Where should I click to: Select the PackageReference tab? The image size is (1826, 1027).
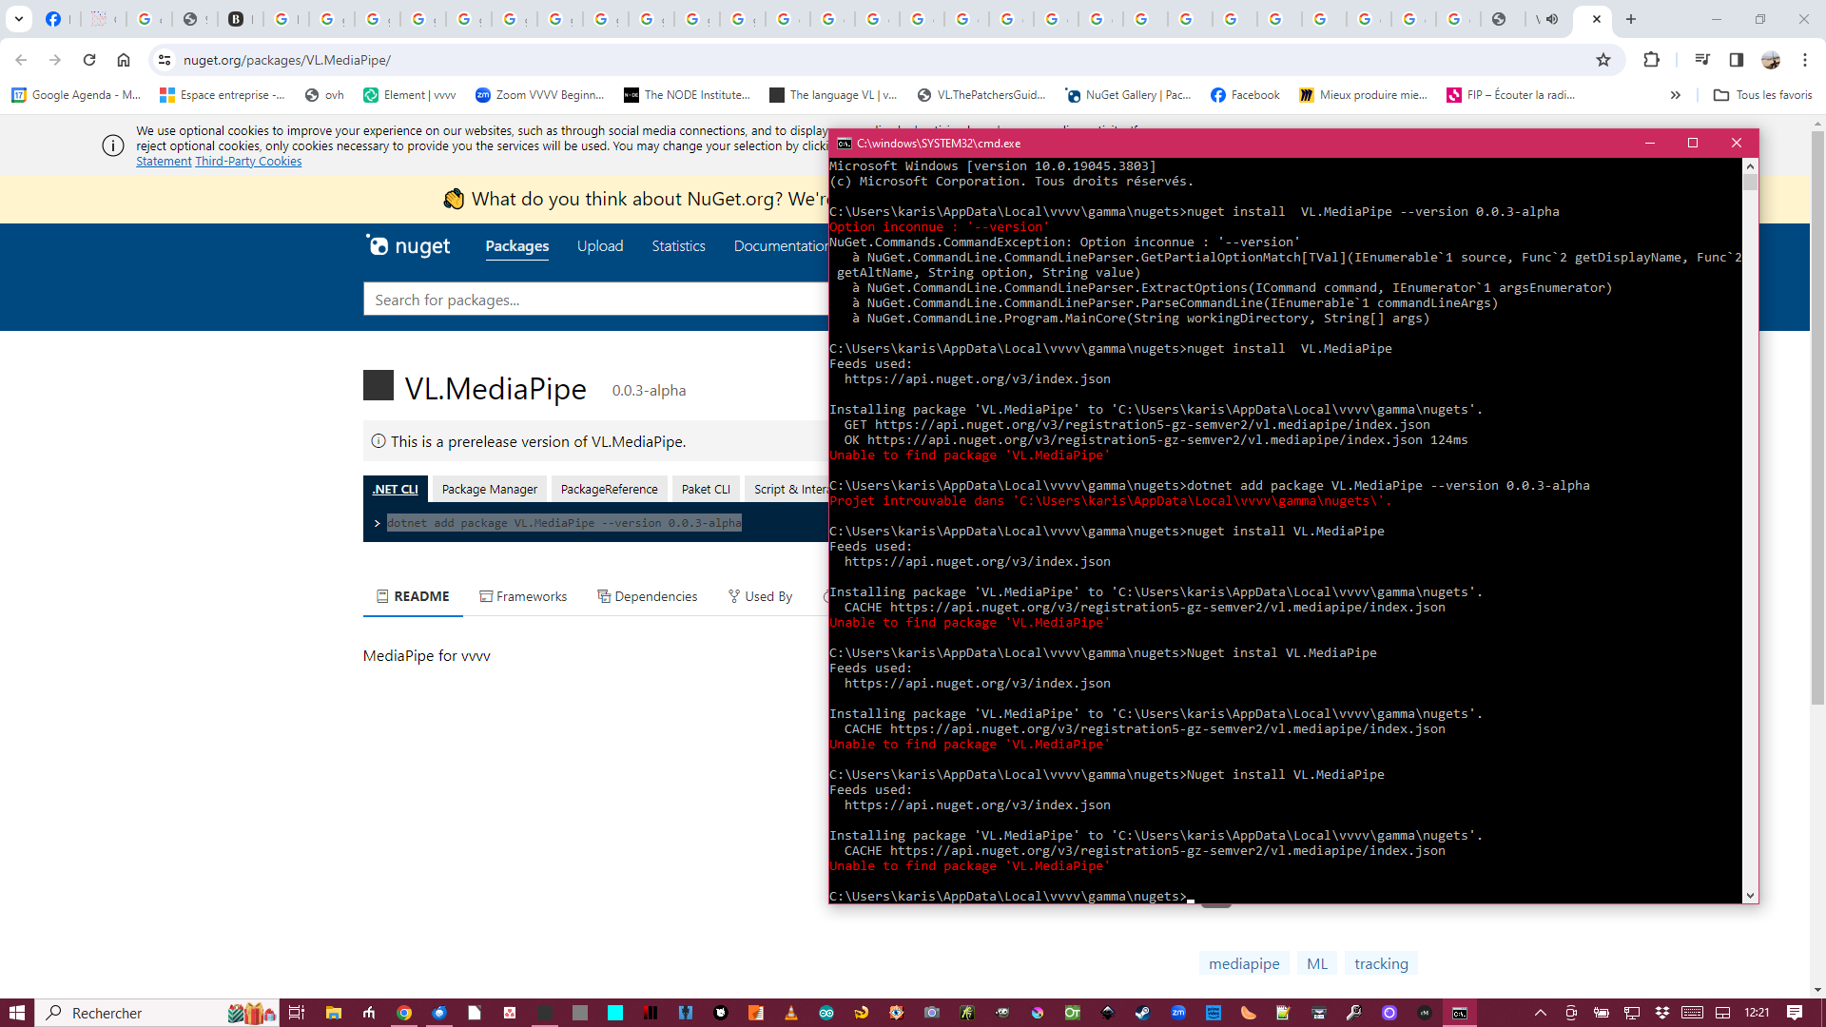coord(609,489)
